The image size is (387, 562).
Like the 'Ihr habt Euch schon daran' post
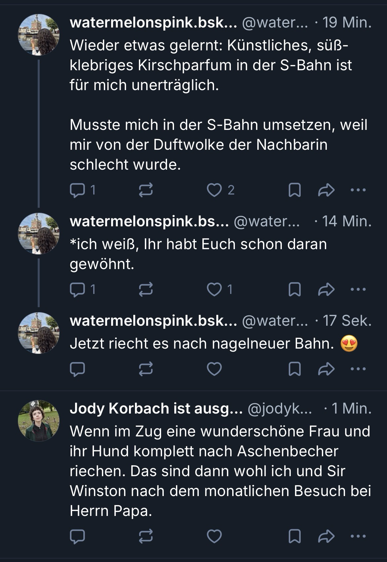[214, 290]
